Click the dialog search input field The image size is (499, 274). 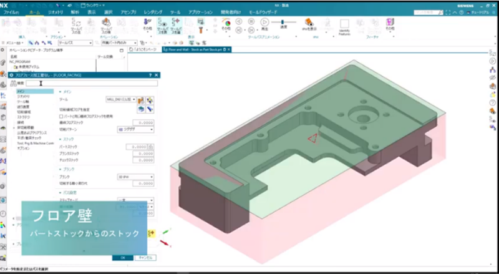click(92, 84)
